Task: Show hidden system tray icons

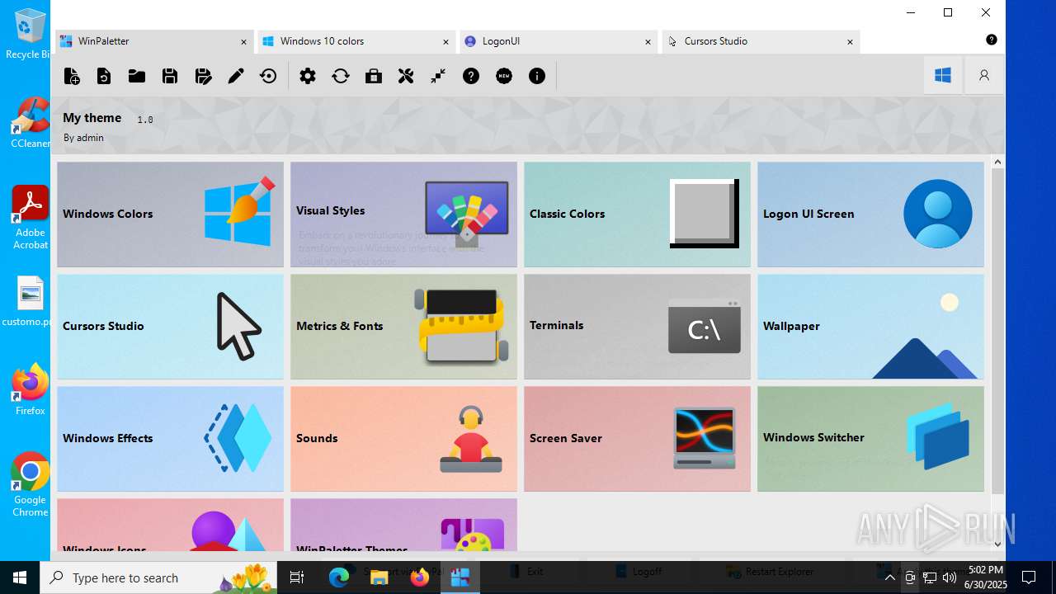Action: coord(889,577)
